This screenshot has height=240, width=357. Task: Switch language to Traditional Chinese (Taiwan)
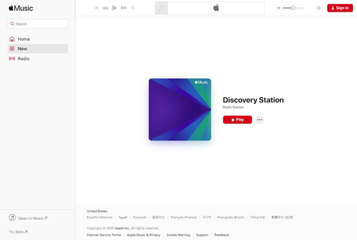pyautogui.click(x=282, y=217)
